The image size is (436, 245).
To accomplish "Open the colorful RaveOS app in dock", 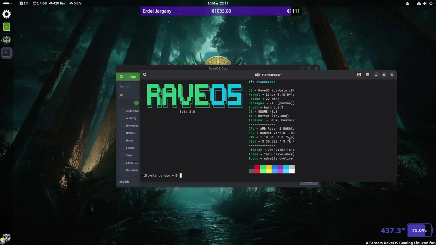I will click(6, 40).
